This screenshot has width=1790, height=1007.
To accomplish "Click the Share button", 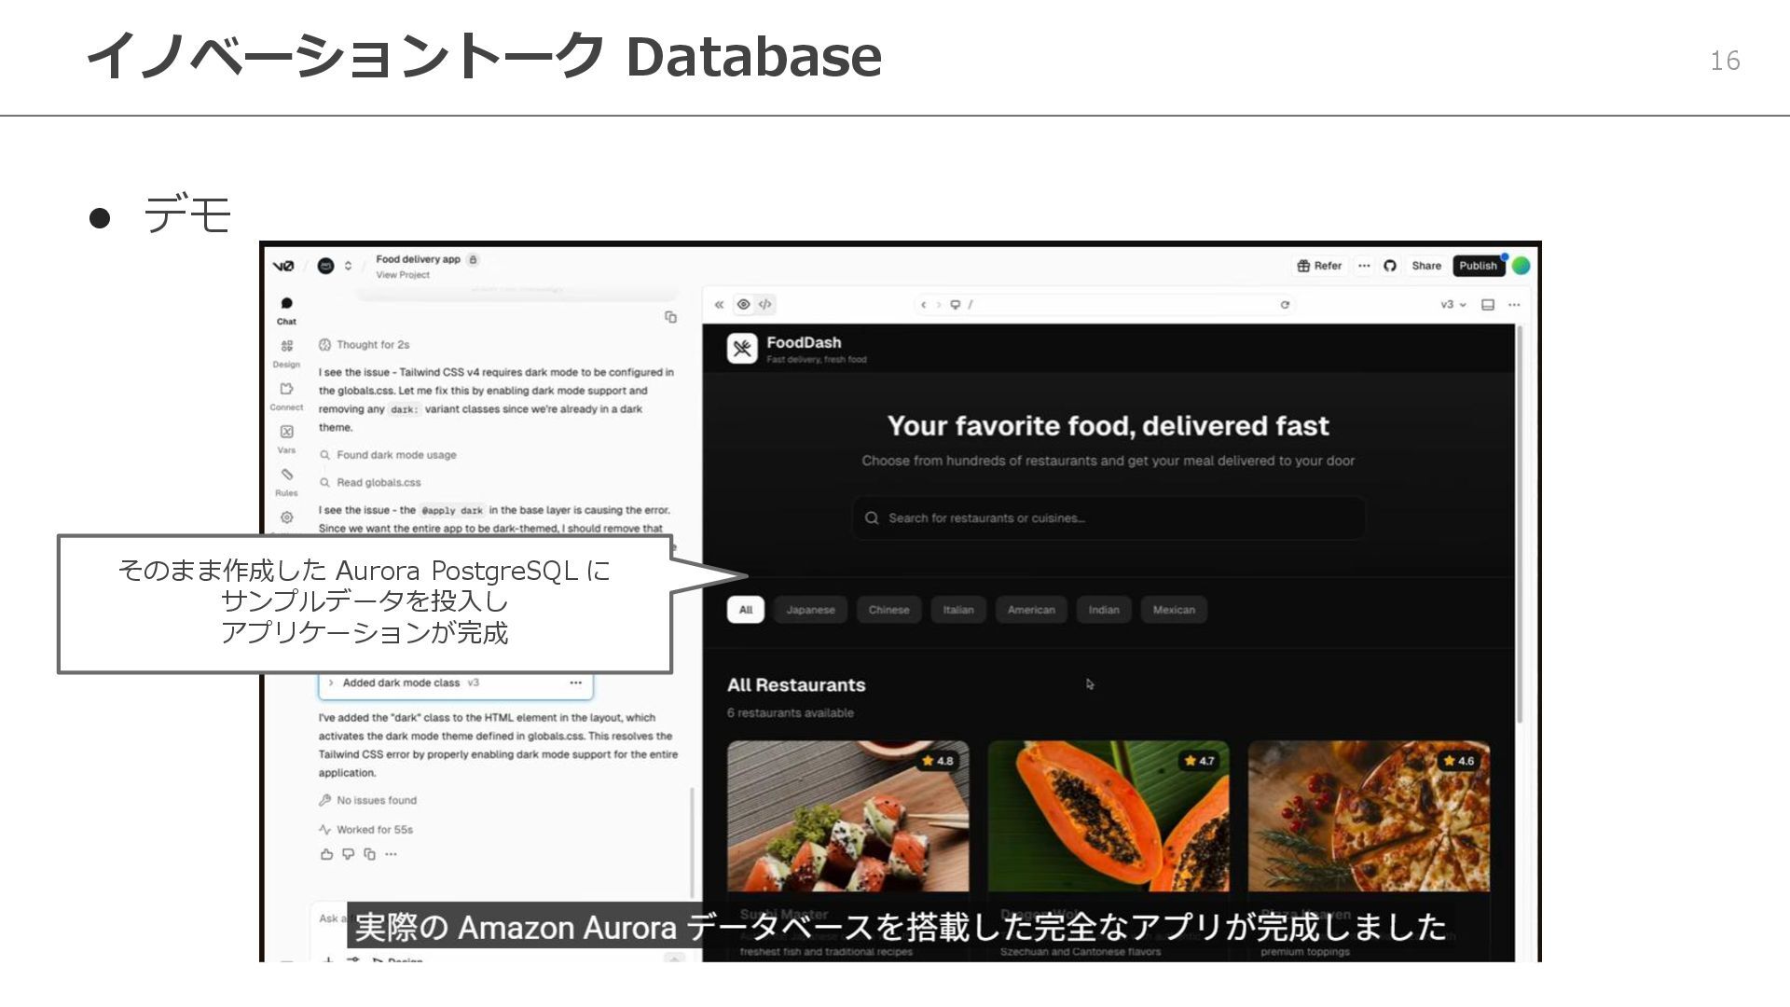I will click(1425, 266).
